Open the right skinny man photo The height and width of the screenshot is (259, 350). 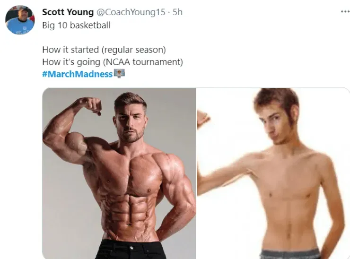[273, 173]
